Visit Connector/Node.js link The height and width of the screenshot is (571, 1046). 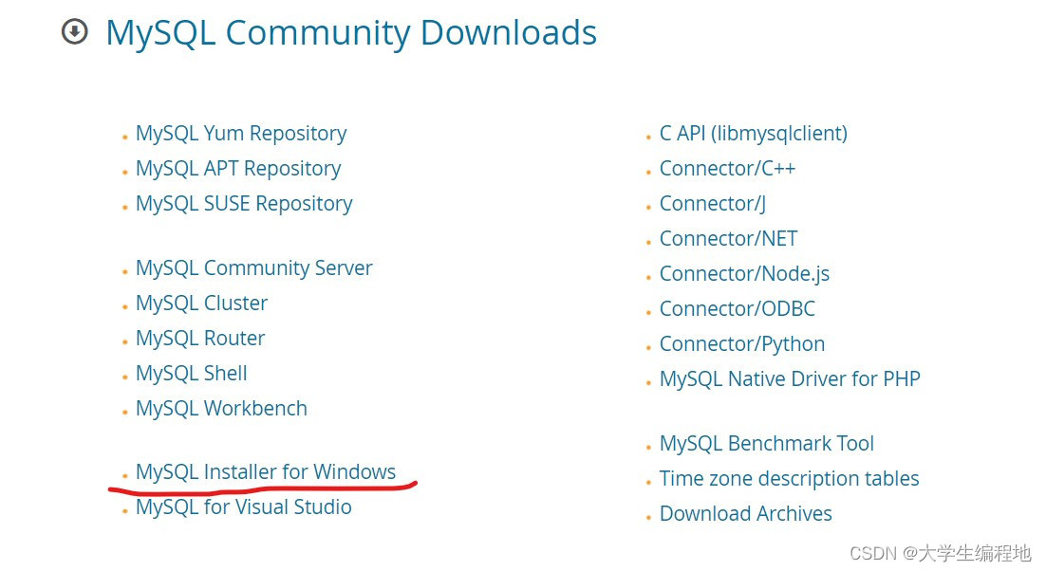[744, 274]
